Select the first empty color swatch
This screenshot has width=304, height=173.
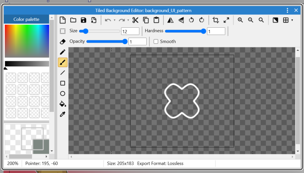pyautogui.click(x=11, y=78)
